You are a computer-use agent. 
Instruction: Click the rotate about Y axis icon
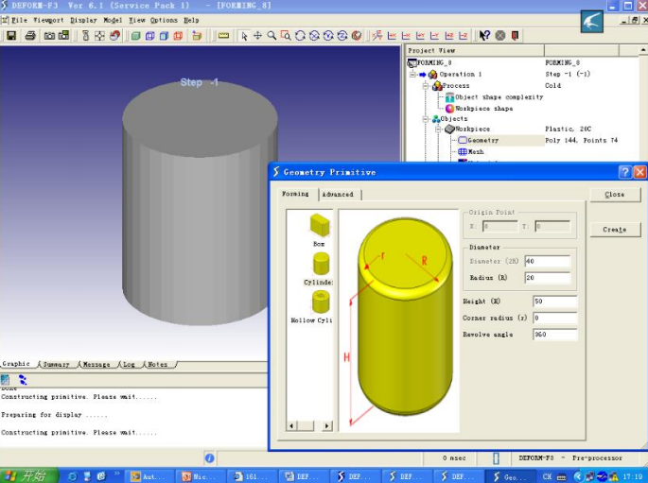[x=328, y=36]
